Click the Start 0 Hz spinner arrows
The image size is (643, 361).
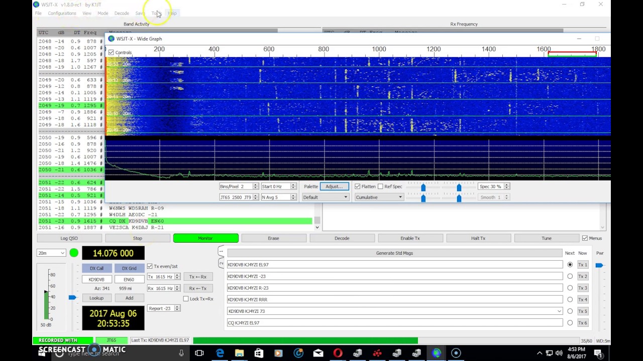[x=293, y=187]
